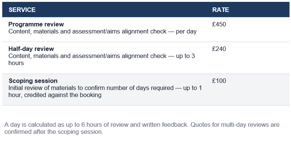Click the Half-day review table row
The height and width of the screenshot is (142, 291).
point(146,58)
